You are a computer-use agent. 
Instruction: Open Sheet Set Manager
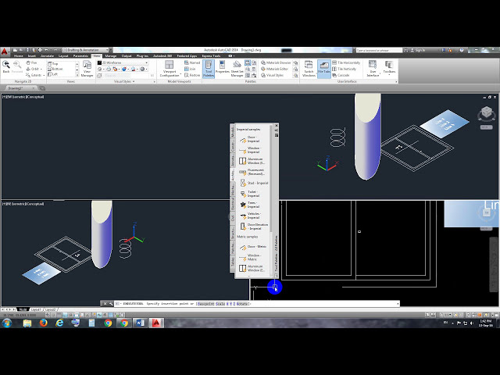(x=237, y=69)
